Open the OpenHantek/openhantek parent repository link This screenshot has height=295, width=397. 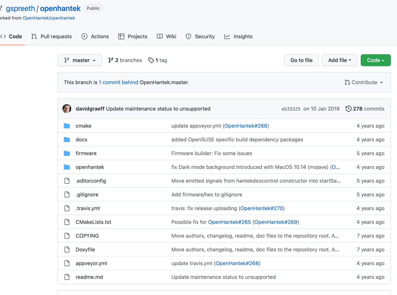tap(49, 18)
